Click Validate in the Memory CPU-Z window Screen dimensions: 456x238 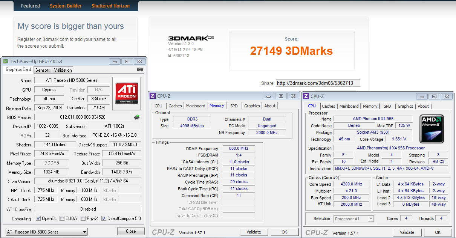pos(254,232)
